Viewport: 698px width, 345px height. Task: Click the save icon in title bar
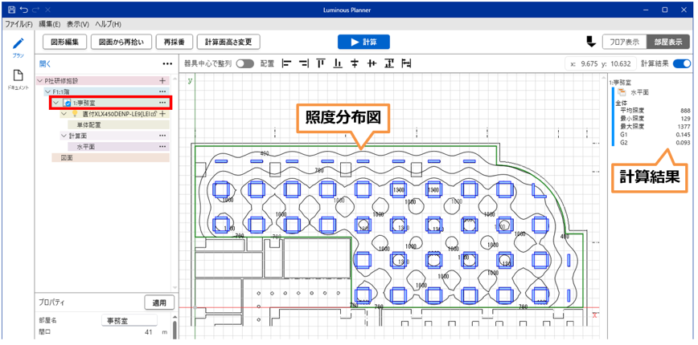(10, 9)
